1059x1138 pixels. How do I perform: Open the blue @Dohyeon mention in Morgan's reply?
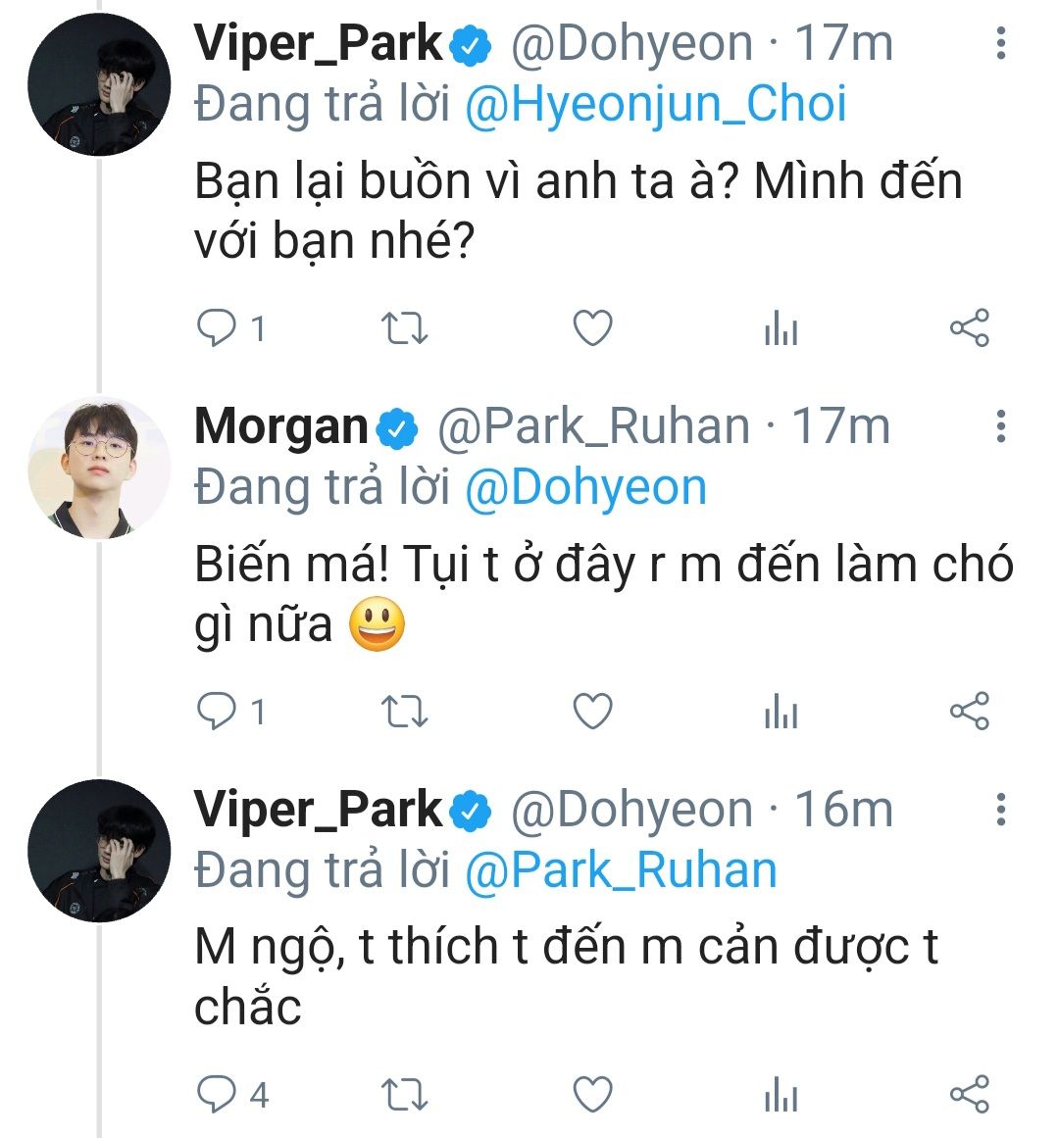[585, 488]
